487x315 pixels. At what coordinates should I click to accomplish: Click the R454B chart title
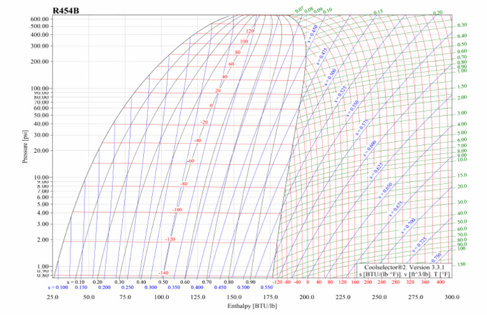coord(66,11)
